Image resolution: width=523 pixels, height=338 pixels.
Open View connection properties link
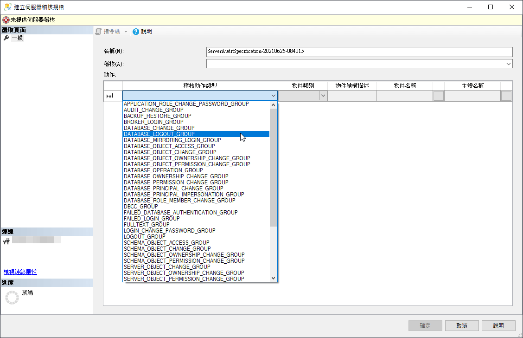pos(20,272)
